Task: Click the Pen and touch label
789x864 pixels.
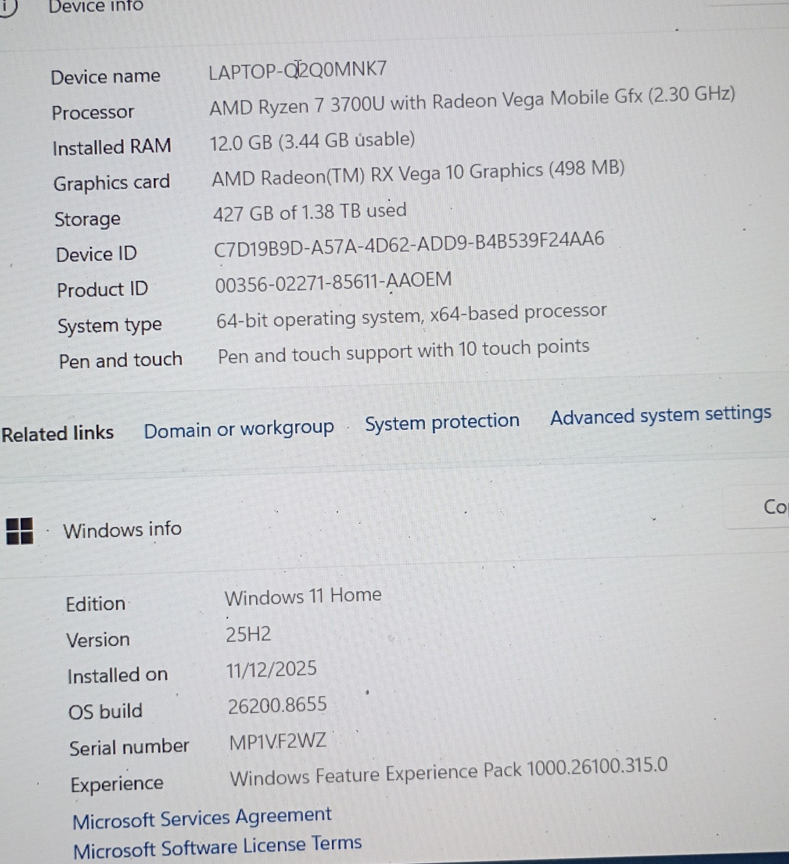Action: pyautogui.click(x=120, y=360)
